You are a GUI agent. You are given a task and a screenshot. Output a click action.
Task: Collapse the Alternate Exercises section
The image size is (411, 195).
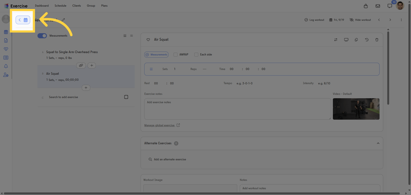pyautogui.click(x=378, y=143)
